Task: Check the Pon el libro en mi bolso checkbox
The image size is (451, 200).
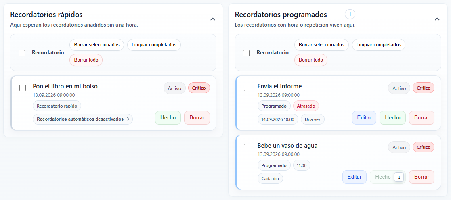Action: click(23, 88)
